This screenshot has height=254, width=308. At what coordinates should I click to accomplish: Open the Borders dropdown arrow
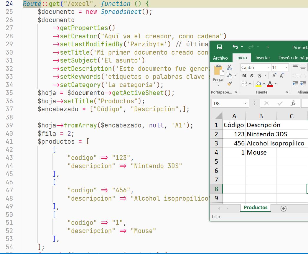(x=250, y=84)
